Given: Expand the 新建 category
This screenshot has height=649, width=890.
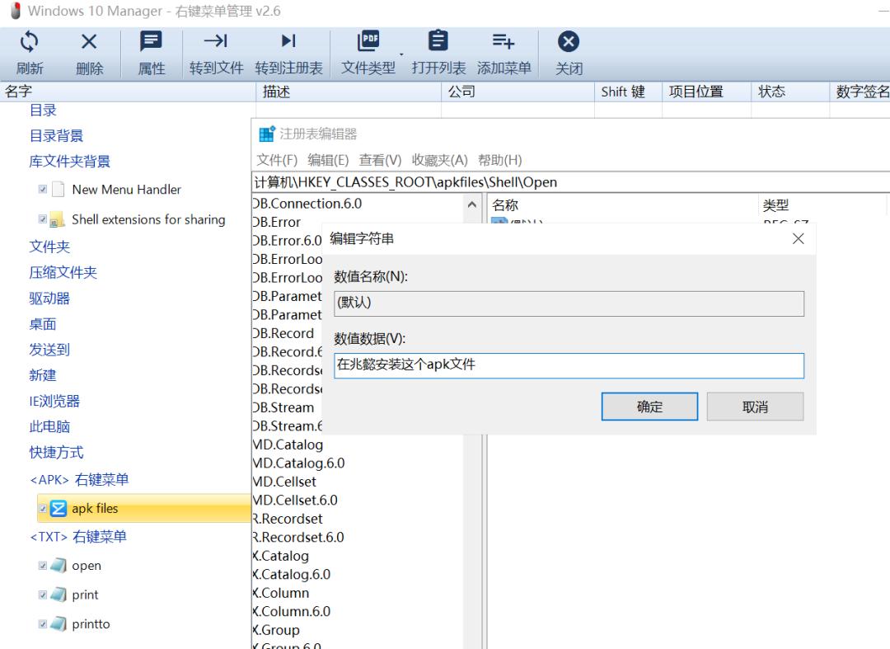Looking at the screenshot, I should [x=43, y=375].
